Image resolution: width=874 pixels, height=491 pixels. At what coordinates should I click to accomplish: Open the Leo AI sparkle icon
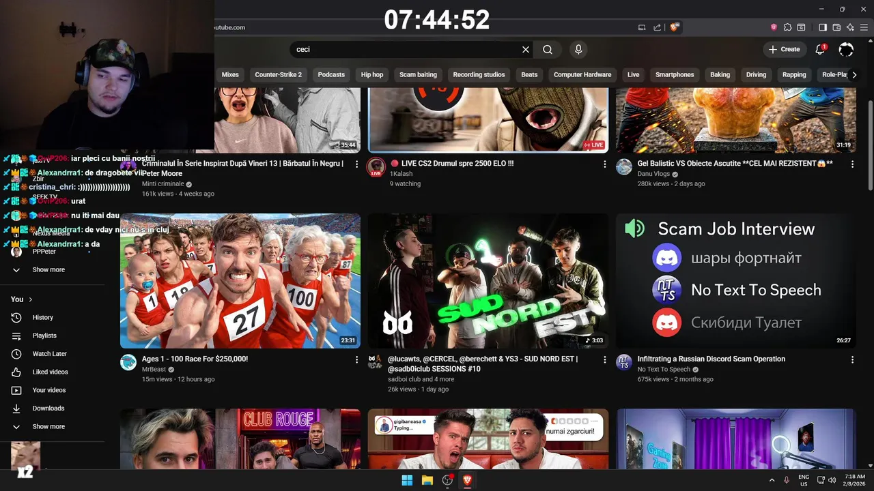click(850, 27)
